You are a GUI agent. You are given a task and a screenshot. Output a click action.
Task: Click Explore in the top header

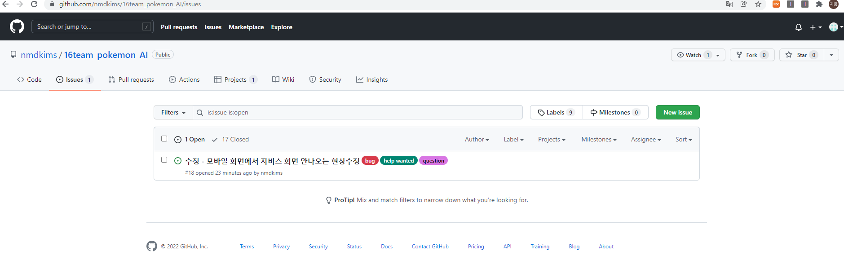(x=282, y=27)
